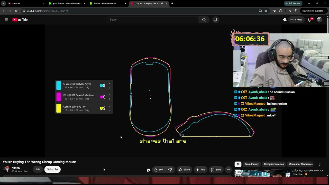Reload the page
Screen dimensions: 329x185
click(16, 11)
